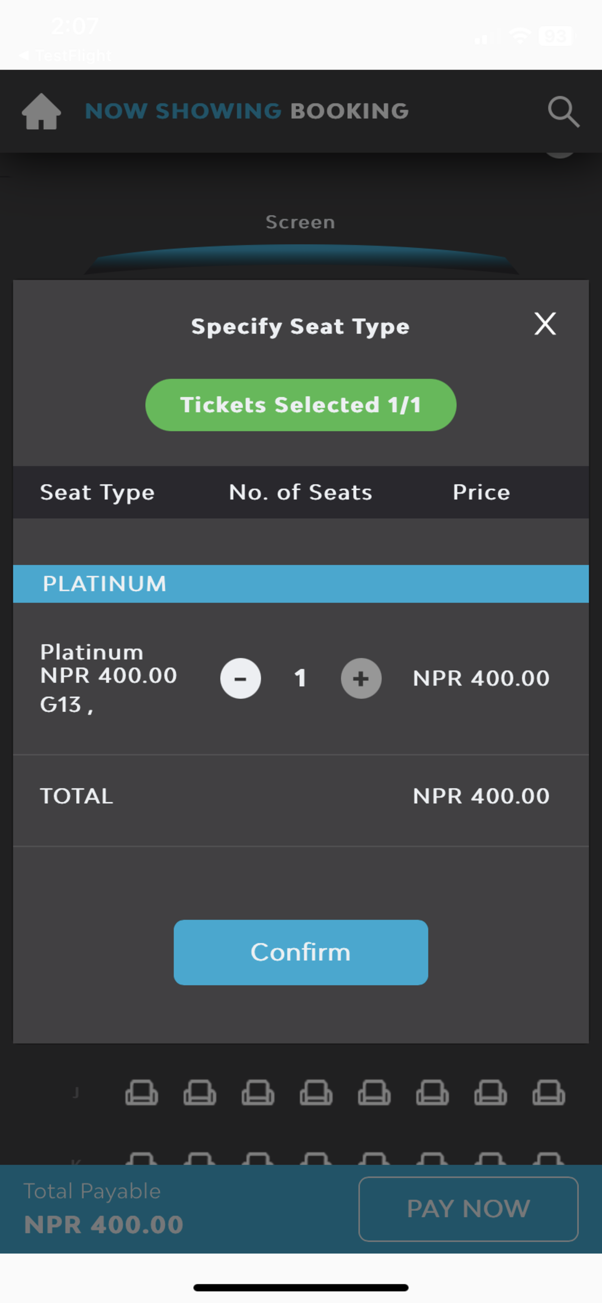Tap the home icon in header

pos(42,111)
